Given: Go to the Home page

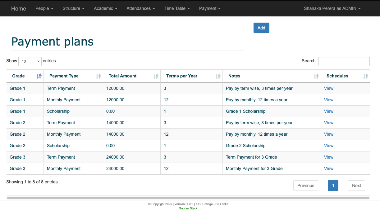Looking at the screenshot, I should tap(19, 8).
